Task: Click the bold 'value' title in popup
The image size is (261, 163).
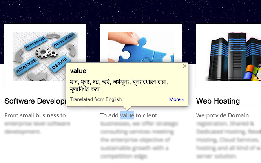Action: point(78,71)
